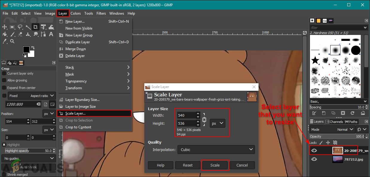Check the 'Expand from center' option

[x=4, y=88]
